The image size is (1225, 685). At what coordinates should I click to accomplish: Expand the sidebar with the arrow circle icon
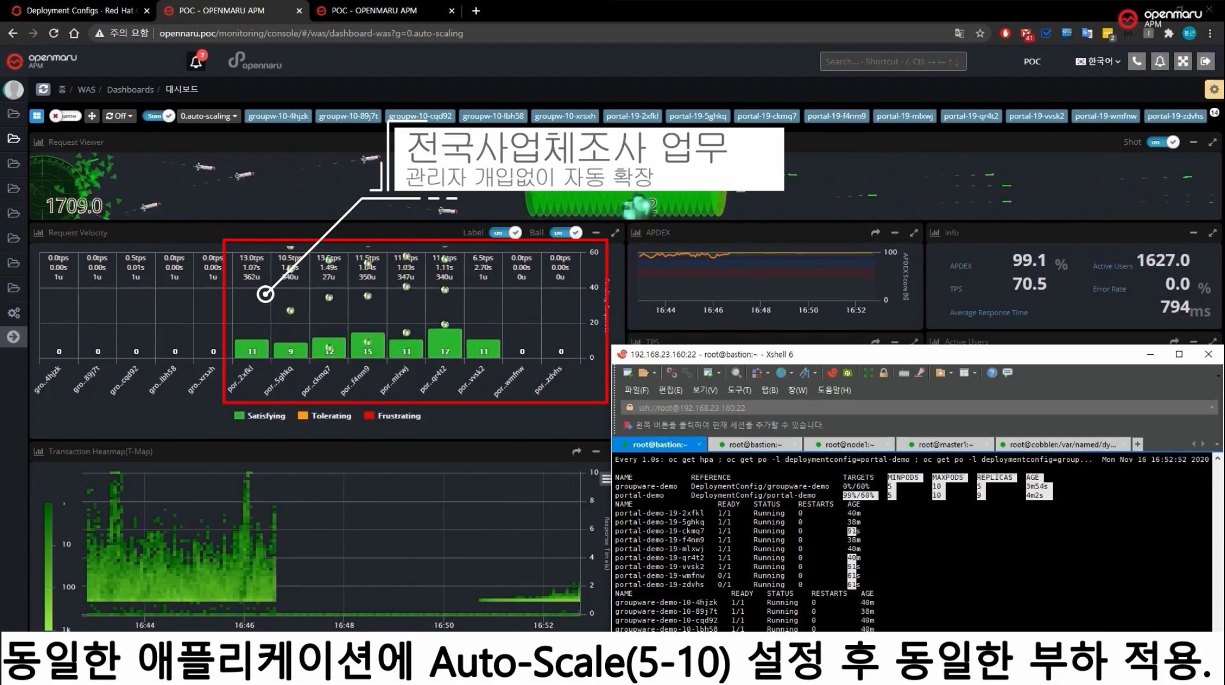click(x=13, y=337)
